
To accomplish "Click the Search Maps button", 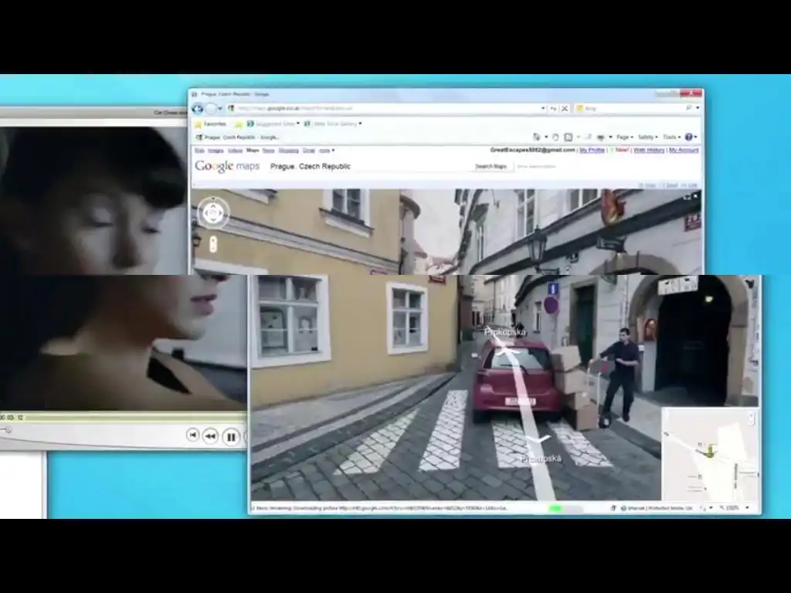I will click(491, 167).
